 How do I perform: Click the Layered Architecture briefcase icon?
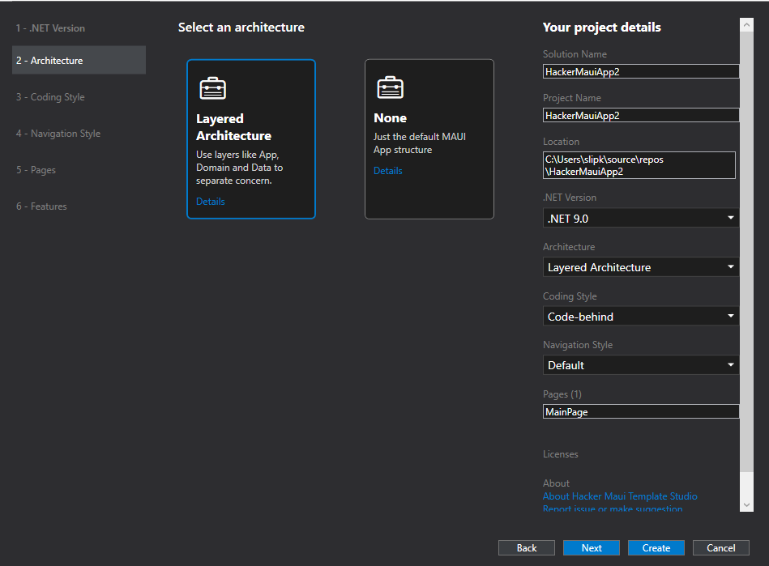(212, 87)
